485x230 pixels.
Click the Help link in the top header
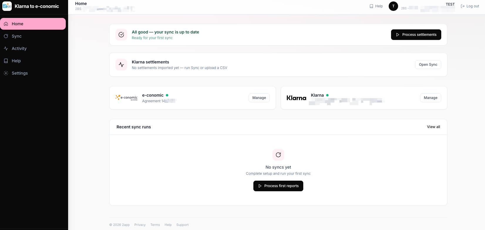click(x=376, y=6)
